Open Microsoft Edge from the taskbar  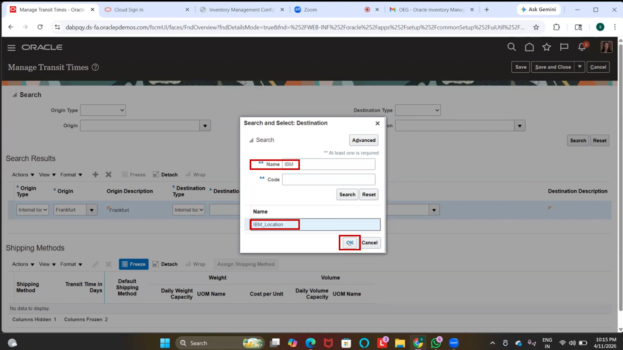310,343
